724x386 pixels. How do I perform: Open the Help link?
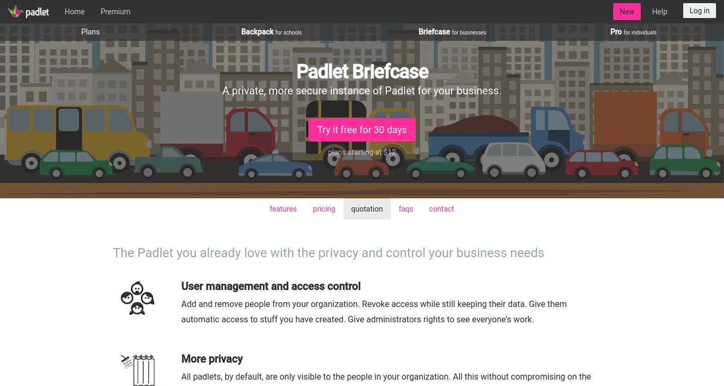(x=659, y=12)
